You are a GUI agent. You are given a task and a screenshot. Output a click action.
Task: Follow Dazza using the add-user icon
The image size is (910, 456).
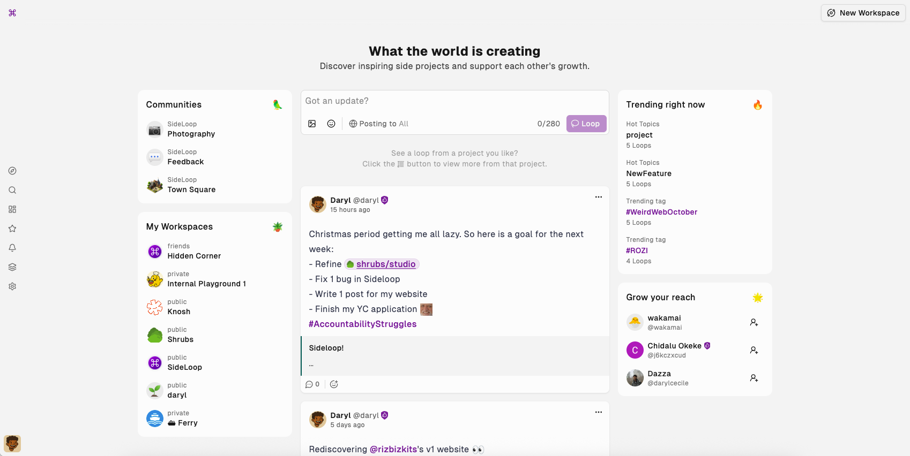754,378
